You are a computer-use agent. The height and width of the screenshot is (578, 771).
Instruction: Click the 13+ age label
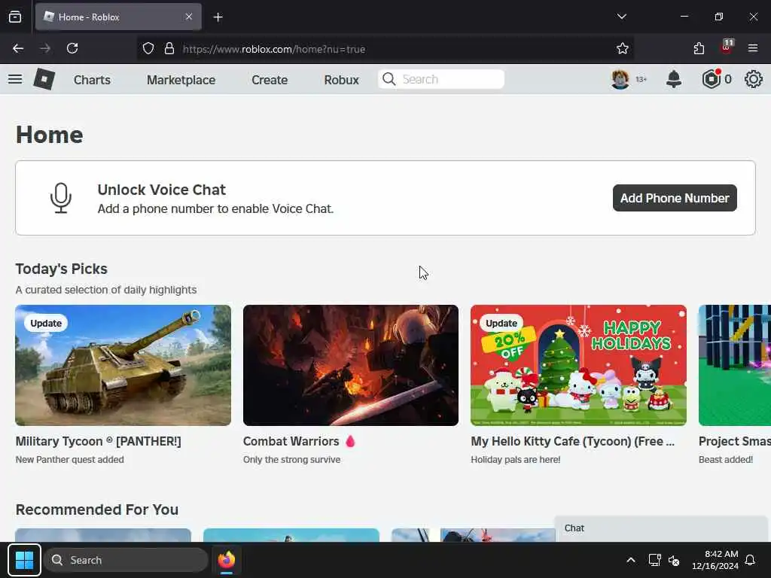pyautogui.click(x=641, y=79)
